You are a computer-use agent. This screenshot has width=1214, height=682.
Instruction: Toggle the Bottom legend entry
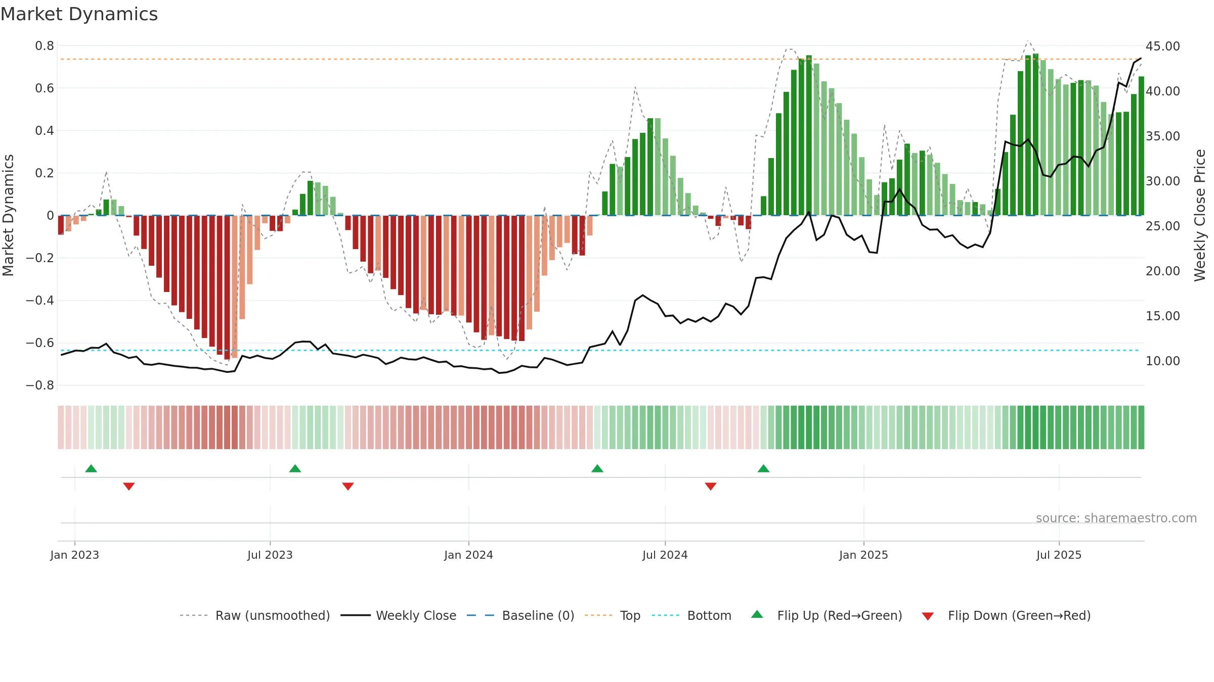click(x=691, y=615)
